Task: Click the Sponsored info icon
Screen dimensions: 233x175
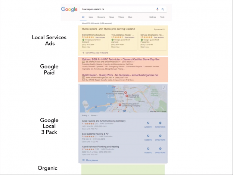Action: click(164, 30)
